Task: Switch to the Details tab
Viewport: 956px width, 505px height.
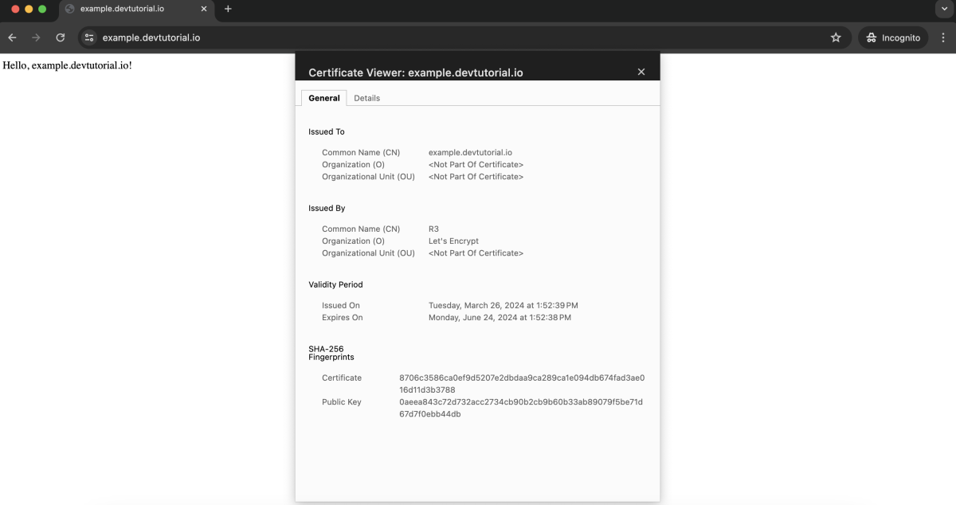Action: [x=366, y=98]
